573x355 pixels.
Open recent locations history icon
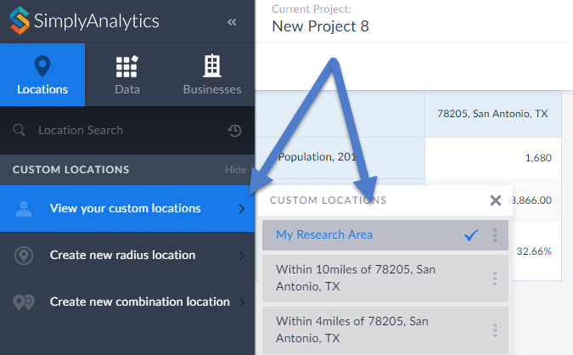(x=234, y=131)
